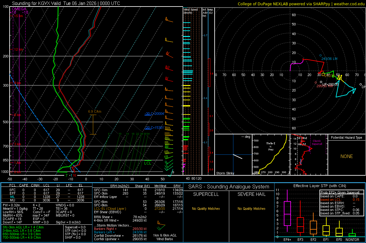Click the Bunkers Left = 243/36 kt line
The height and width of the screenshot is (243, 366).
tap(120, 232)
